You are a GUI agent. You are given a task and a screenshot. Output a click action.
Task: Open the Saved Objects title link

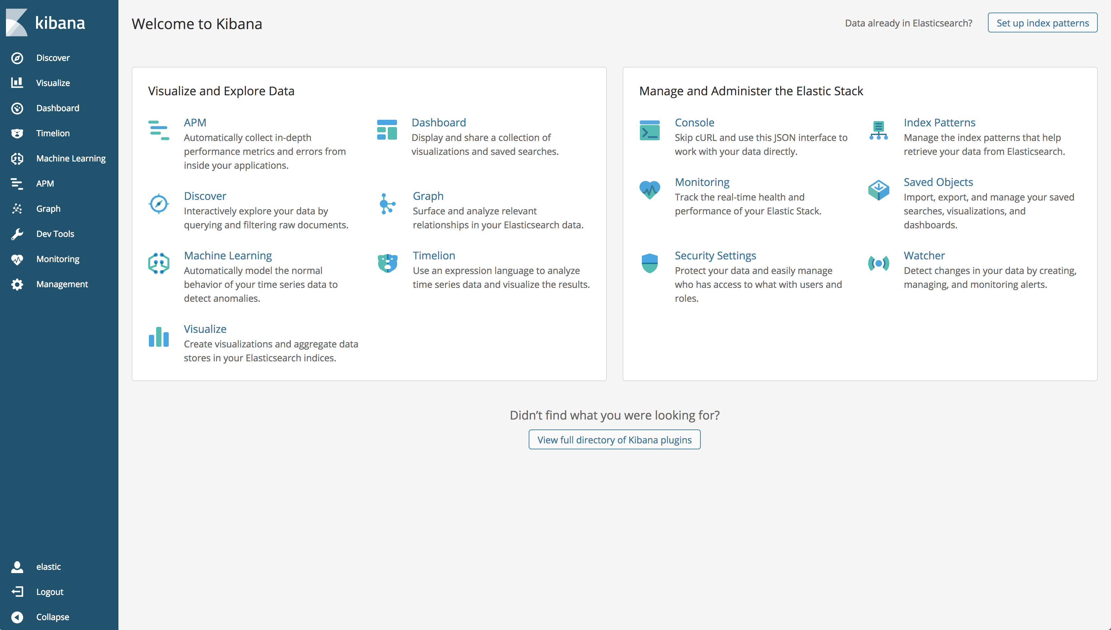coord(938,182)
